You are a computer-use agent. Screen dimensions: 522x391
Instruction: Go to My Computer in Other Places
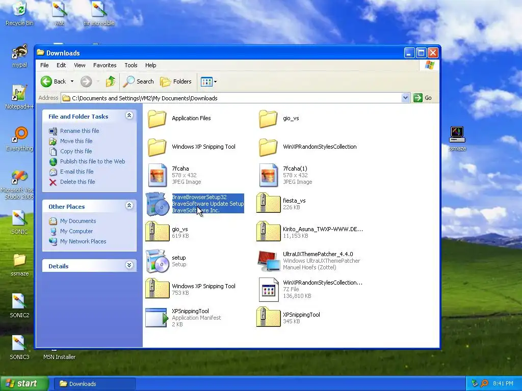click(x=76, y=231)
